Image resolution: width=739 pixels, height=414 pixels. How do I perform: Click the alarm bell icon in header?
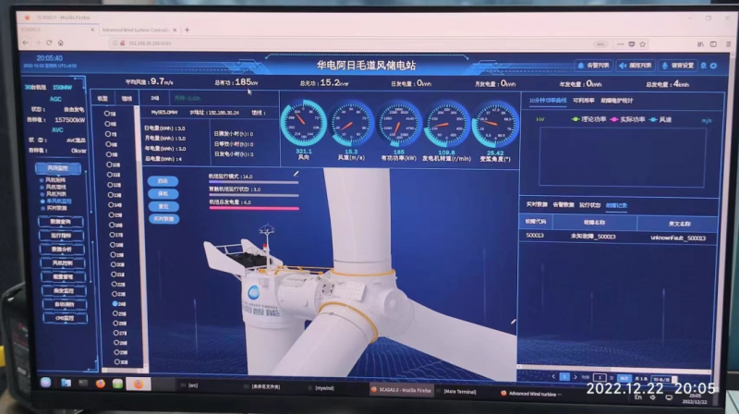coord(580,66)
